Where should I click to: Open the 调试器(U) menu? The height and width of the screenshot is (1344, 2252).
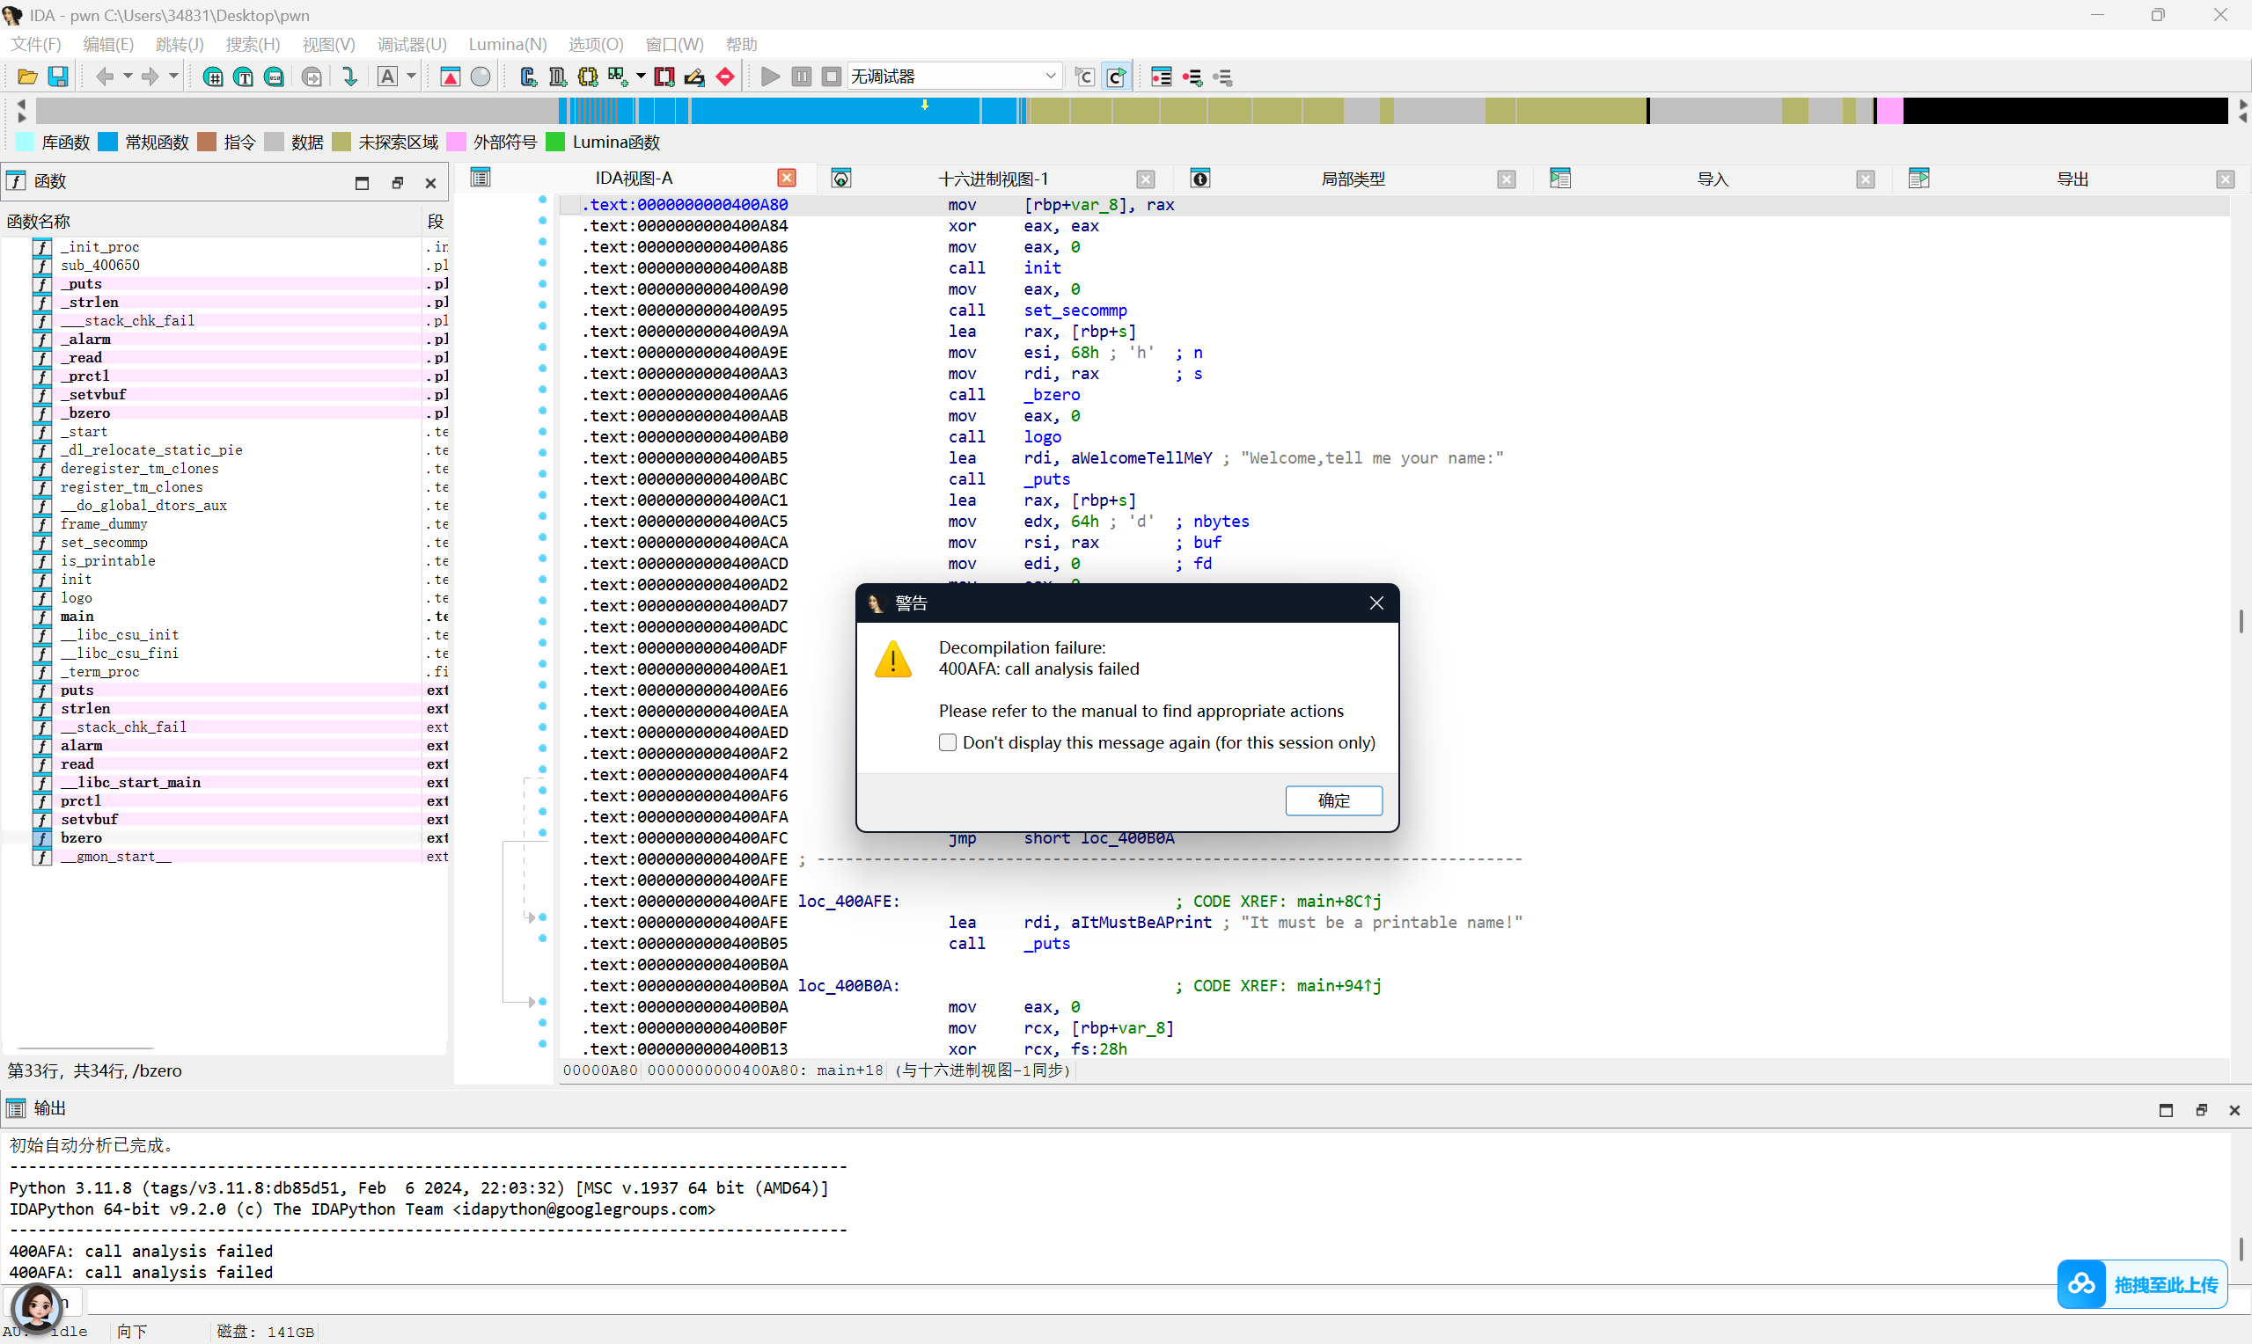tap(412, 44)
